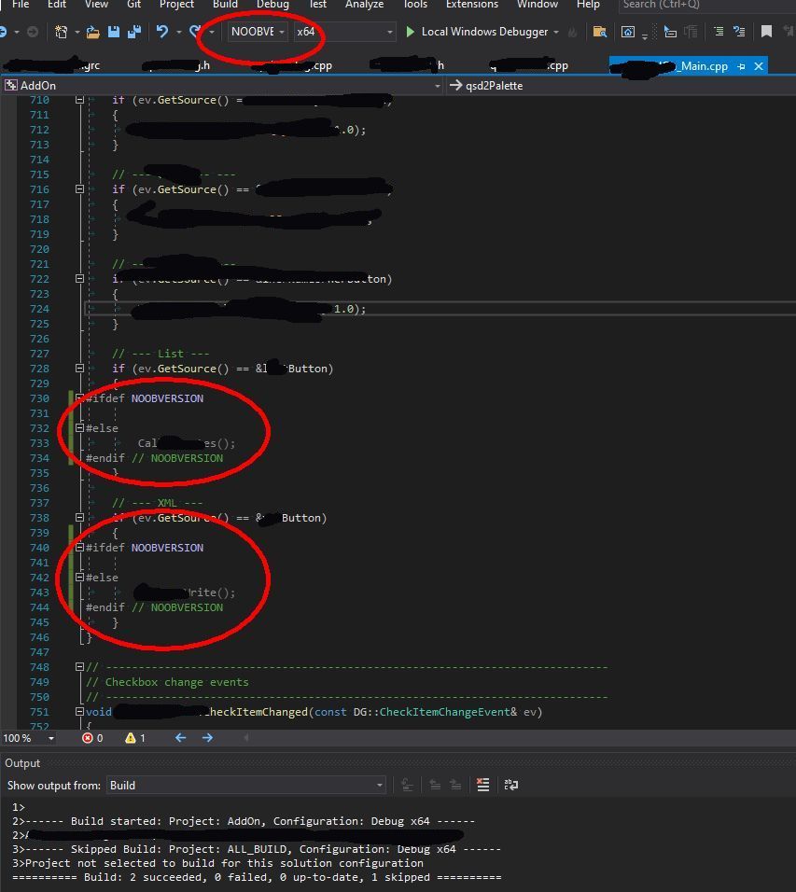Click the Find in Files folder icon
The image size is (796, 892).
(599, 32)
